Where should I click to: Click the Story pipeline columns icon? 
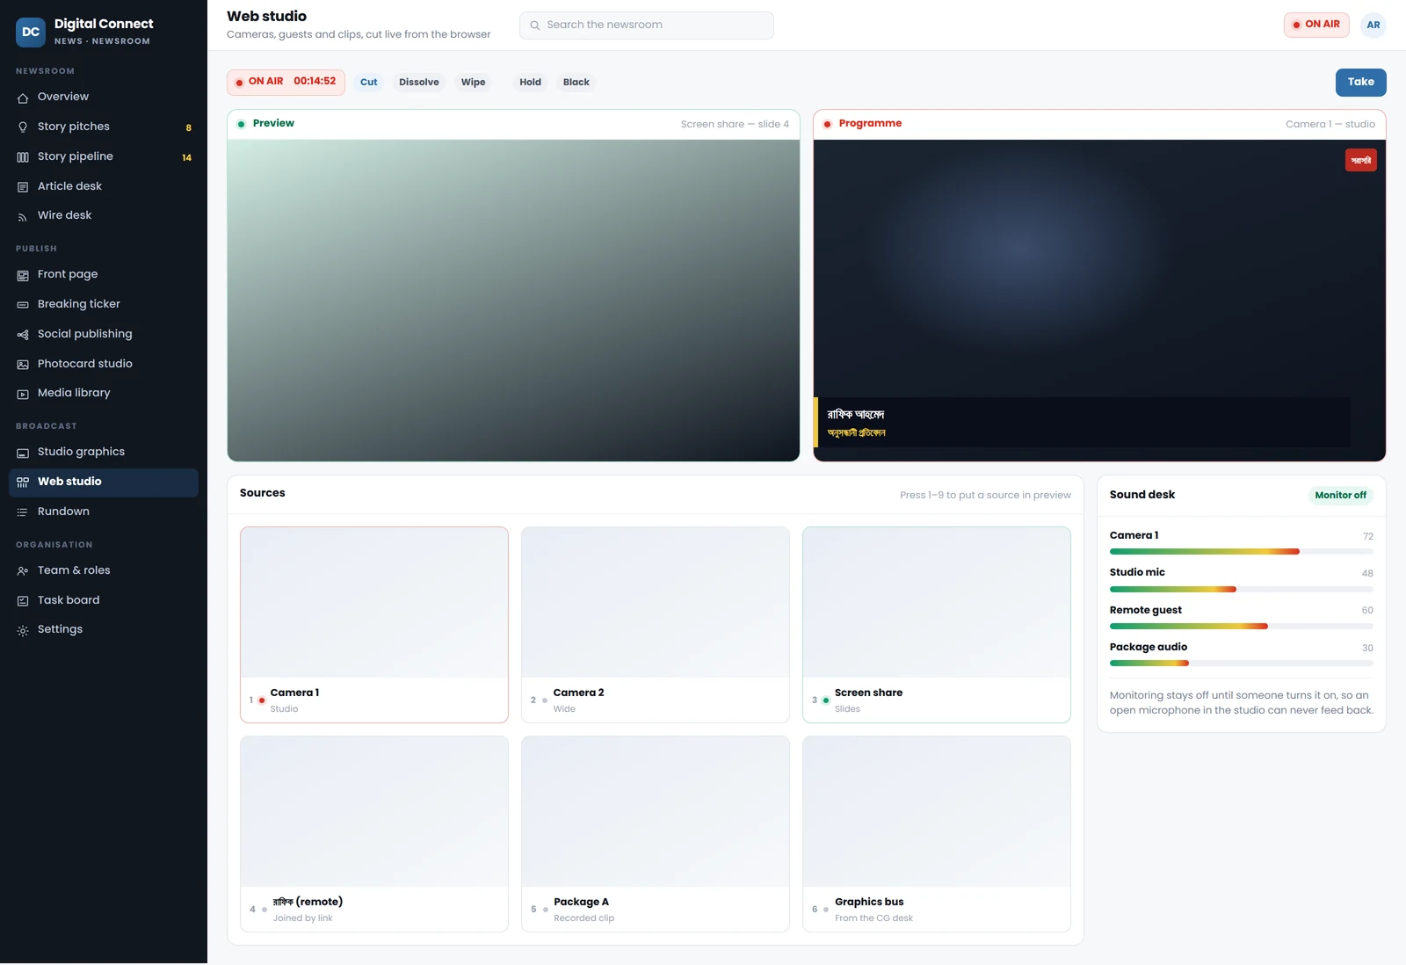click(x=23, y=157)
